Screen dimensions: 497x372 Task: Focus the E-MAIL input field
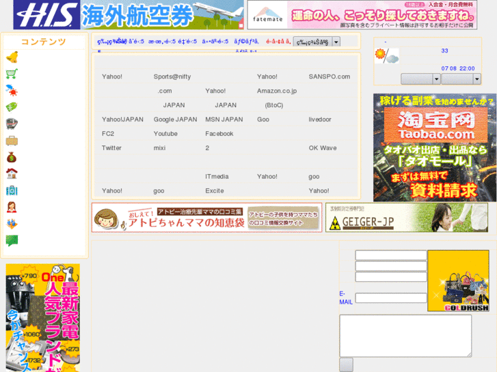click(391, 298)
